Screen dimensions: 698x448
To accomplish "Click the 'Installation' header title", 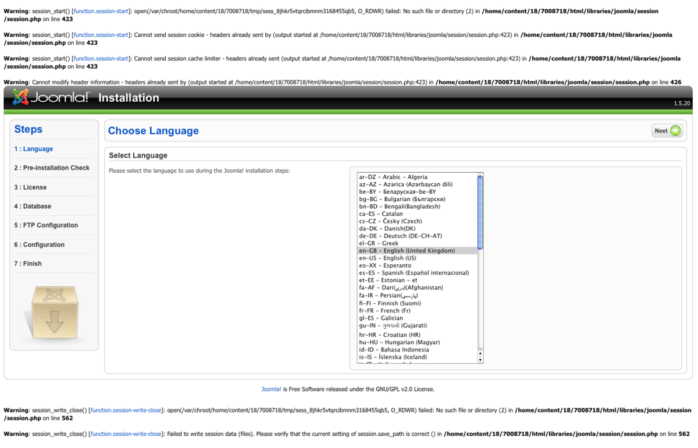I will pyautogui.click(x=129, y=98).
